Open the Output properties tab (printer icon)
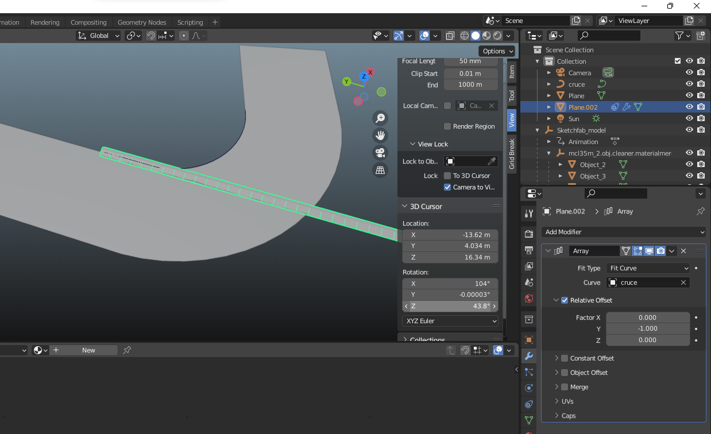Image resolution: width=711 pixels, height=434 pixels. point(529,250)
